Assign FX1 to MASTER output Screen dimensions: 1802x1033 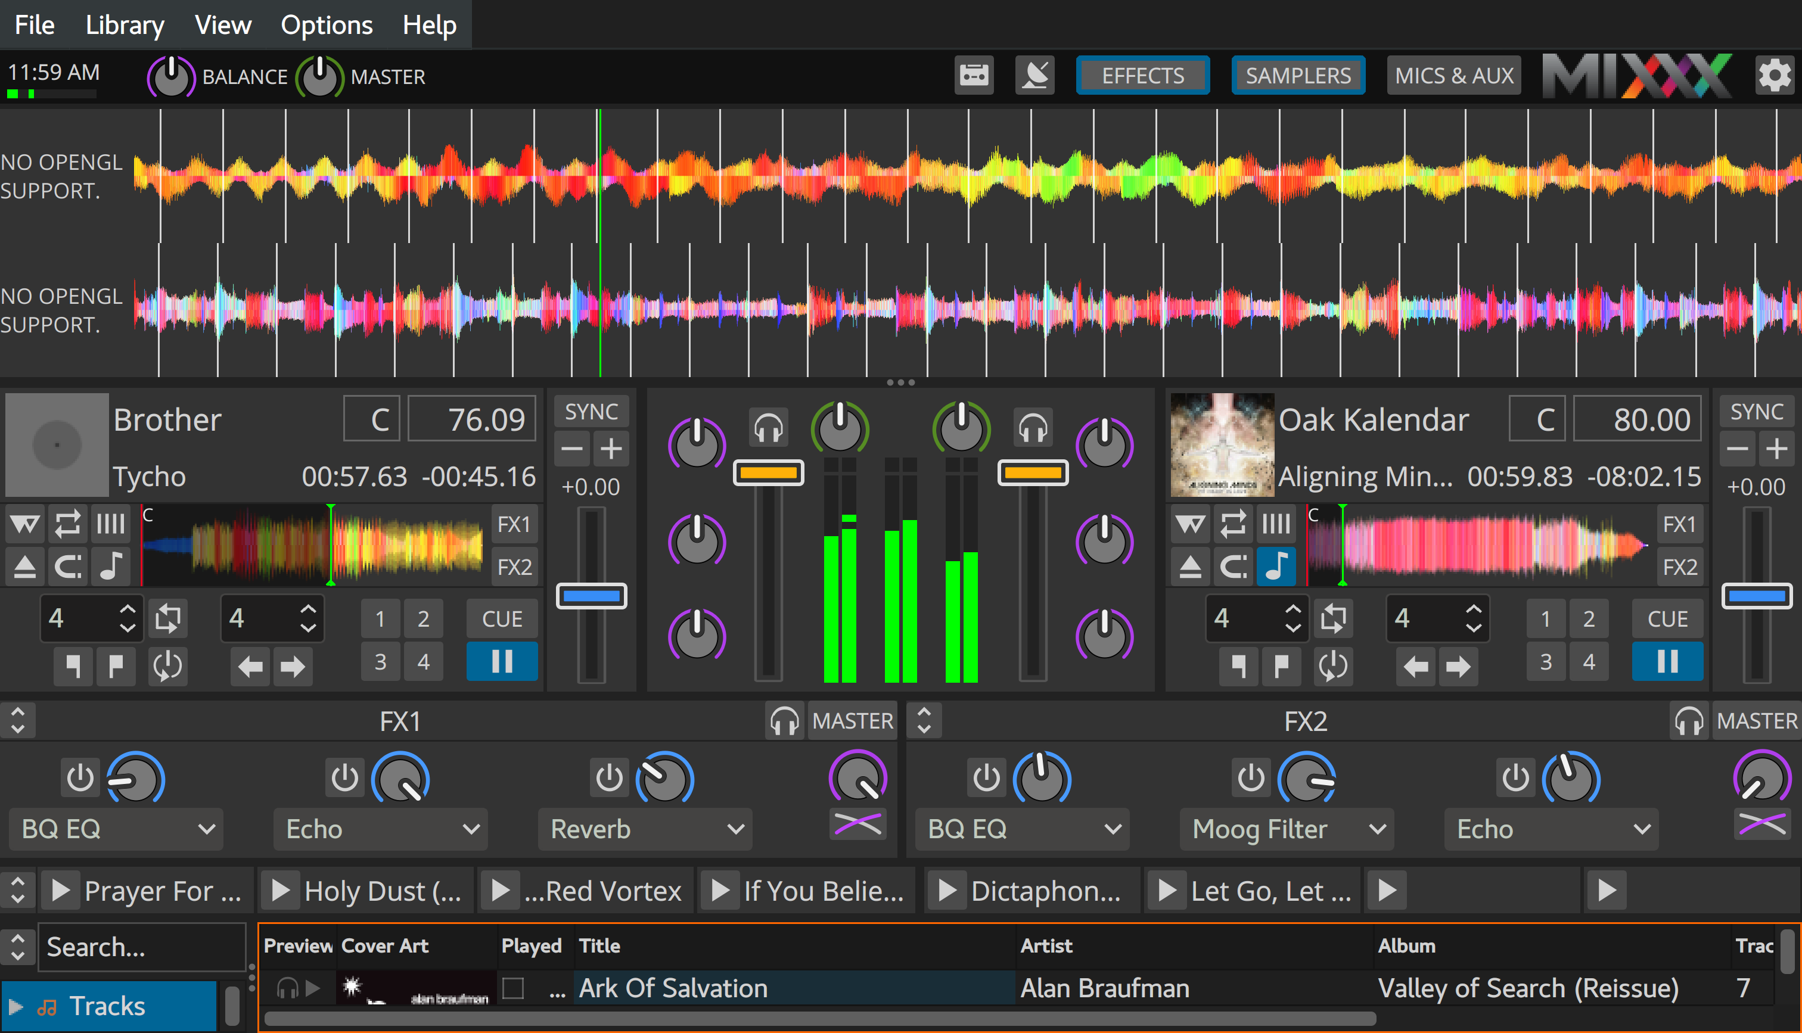(x=852, y=721)
